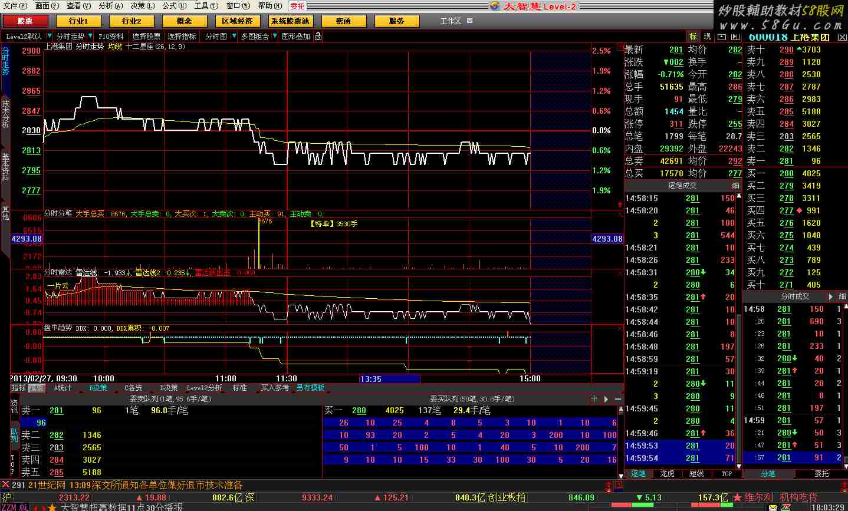The width and height of the screenshot is (848, 511).
Task: Switch to the 技术分析 vertical side tab
Action: point(5,114)
